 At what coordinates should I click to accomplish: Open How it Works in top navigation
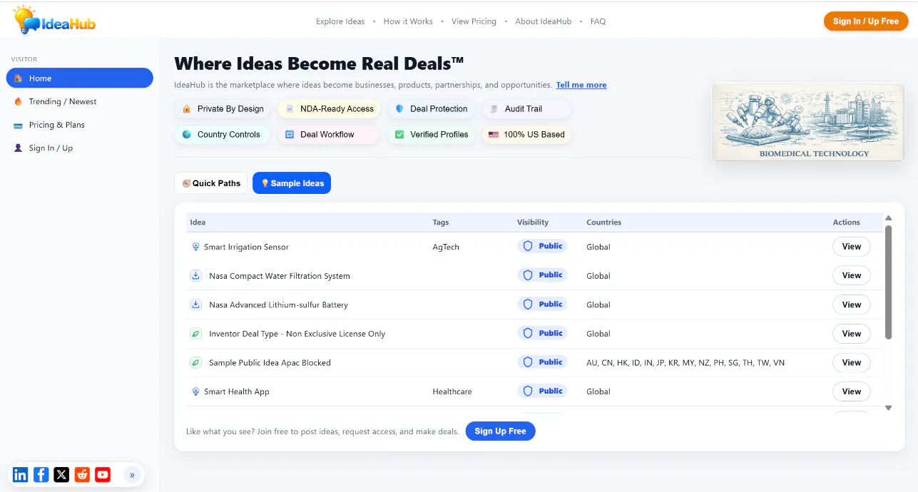click(408, 21)
